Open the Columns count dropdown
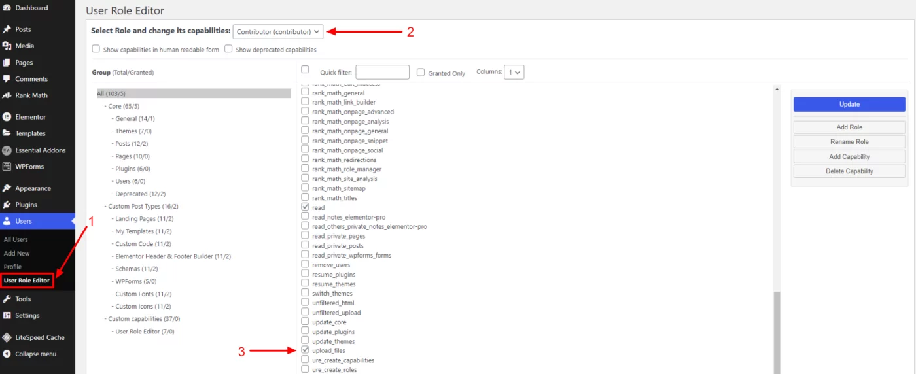The width and height of the screenshot is (916, 374). (514, 73)
